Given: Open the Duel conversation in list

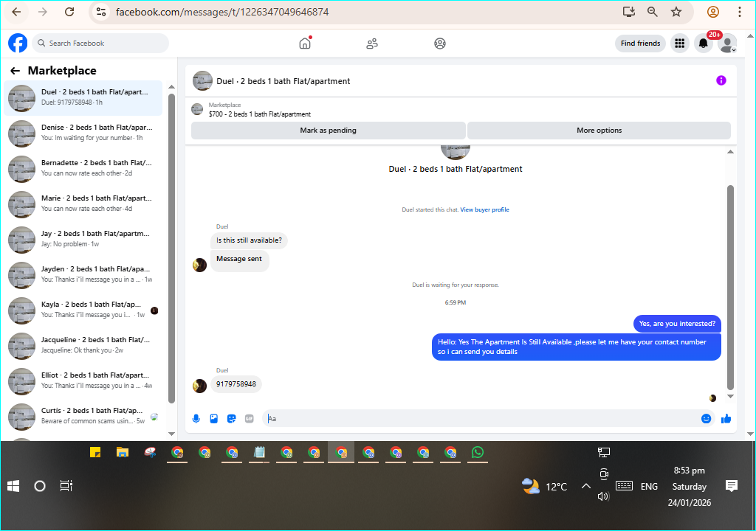Looking at the screenshot, I should 83,98.
